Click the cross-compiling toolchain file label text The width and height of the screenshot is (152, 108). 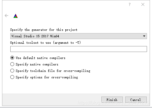click(x=53, y=71)
